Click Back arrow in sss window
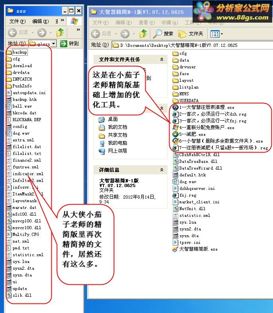The width and height of the screenshot is (273, 313). pyautogui.click(x=12, y=33)
